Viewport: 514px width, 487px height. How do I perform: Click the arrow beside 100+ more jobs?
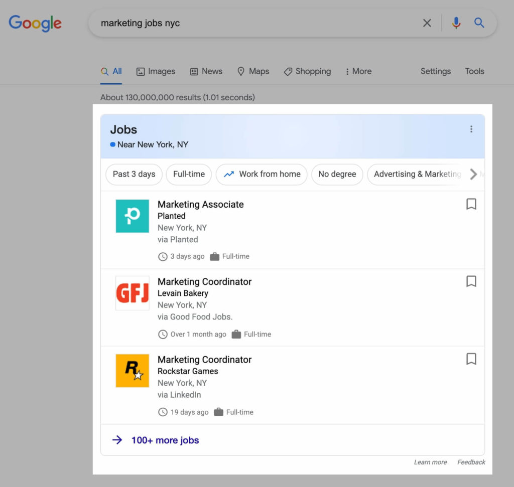tap(117, 440)
